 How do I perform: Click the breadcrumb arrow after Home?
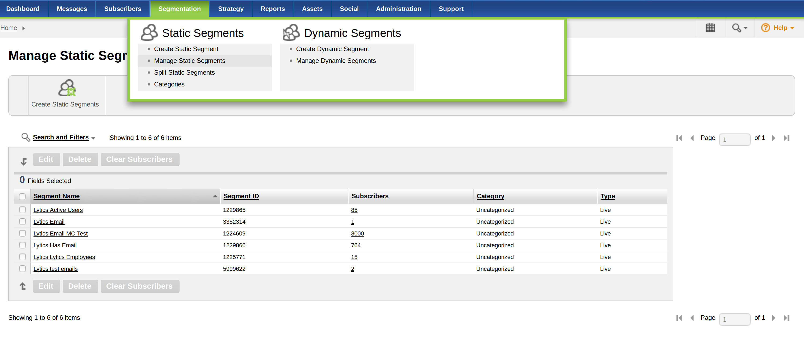tap(23, 28)
